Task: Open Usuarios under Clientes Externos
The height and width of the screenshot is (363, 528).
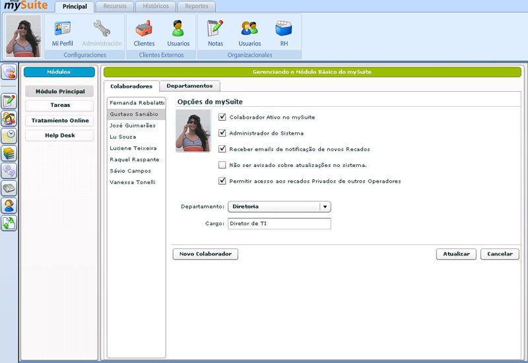Action: [x=178, y=33]
